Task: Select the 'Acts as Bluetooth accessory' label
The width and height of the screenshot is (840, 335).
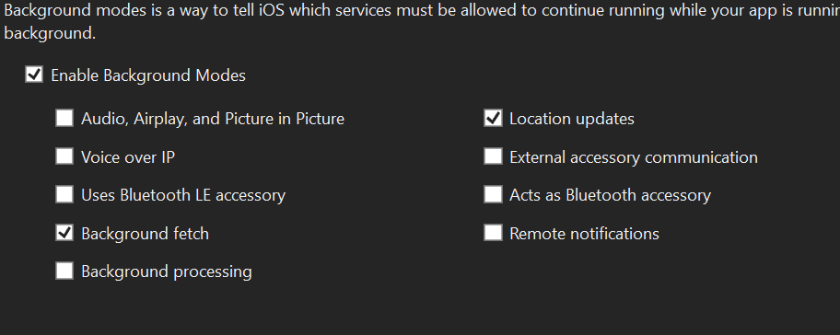Action: pyautogui.click(x=610, y=195)
